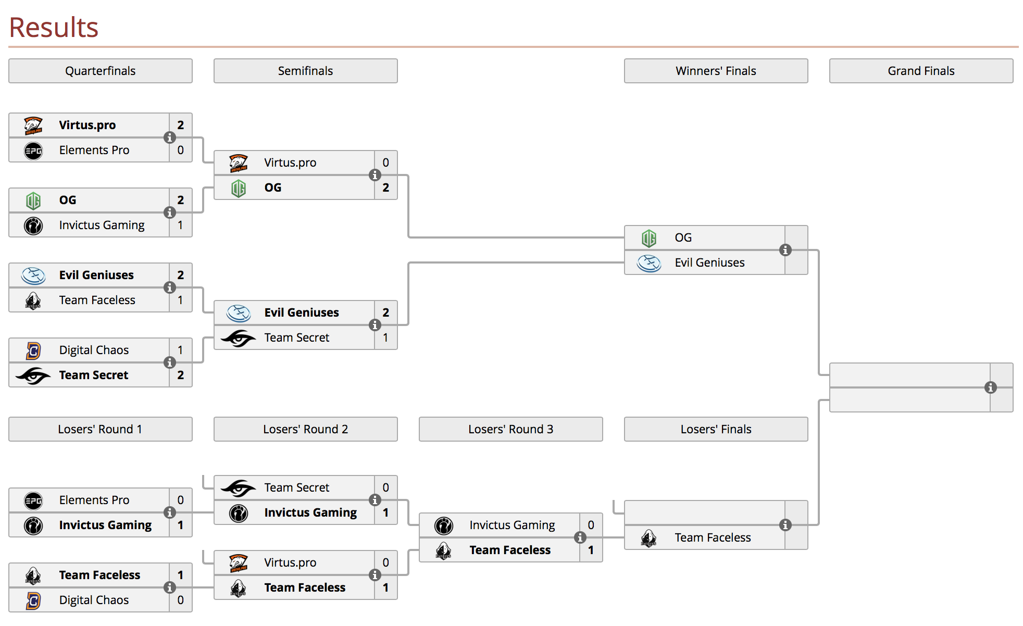
Task: Click the Digital Chaos logo in Losers' Round 1
Action: (33, 600)
